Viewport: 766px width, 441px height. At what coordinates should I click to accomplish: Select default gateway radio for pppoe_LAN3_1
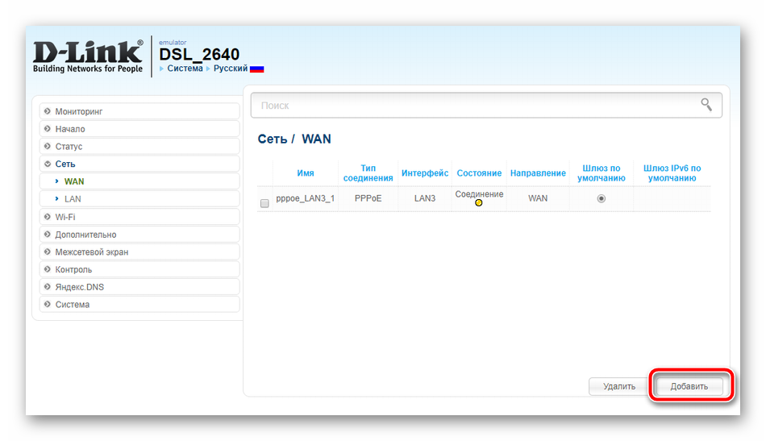(x=601, y=198)
